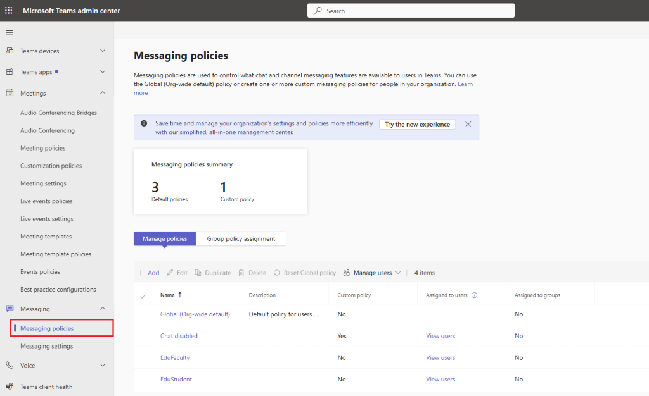
Task: Click in the Search input field
Action: click(x=411, y=11)
